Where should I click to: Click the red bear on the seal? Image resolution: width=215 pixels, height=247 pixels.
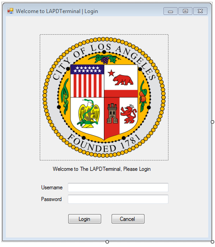pyautogui.click(x=123, y=80)
